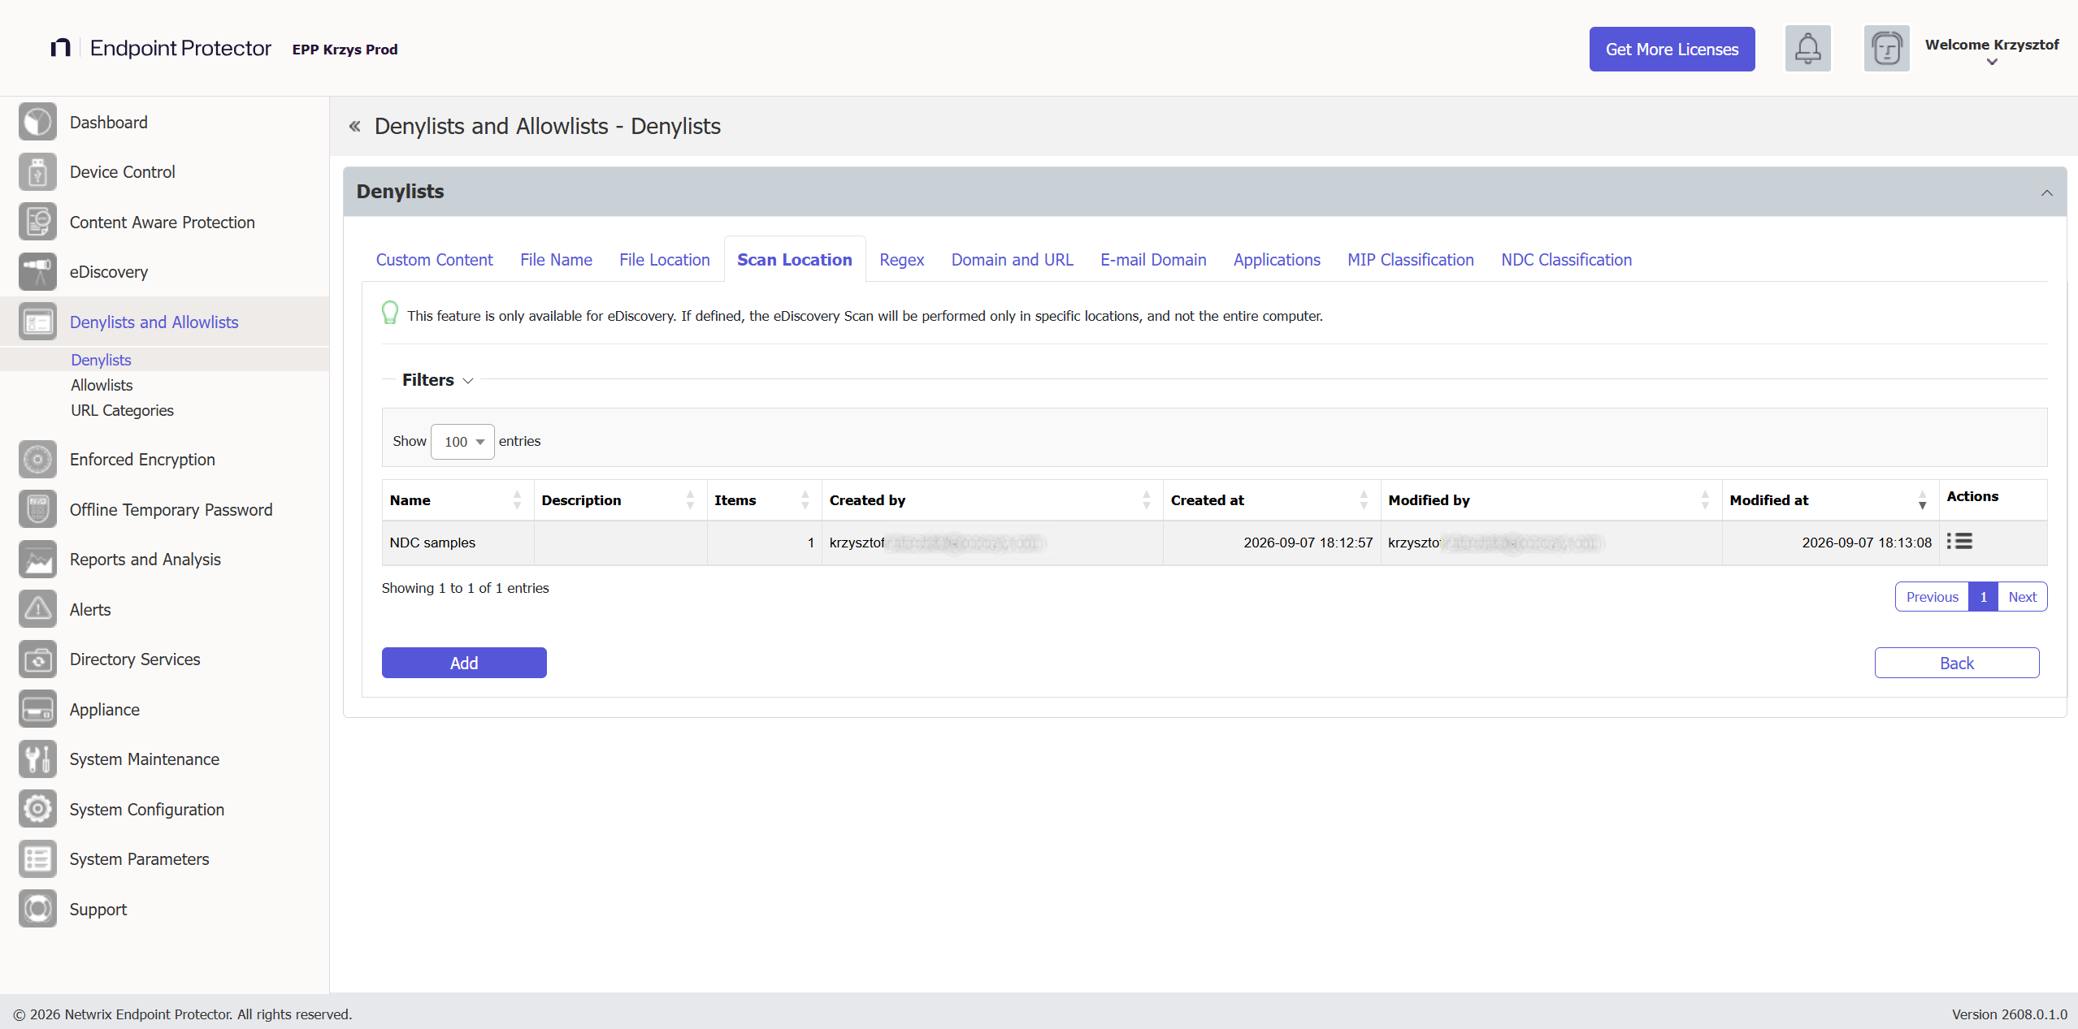Click the eDiscovery telescope icon
The height and width of the screenshot is (1029, 2078).
(x=37, y=272)
